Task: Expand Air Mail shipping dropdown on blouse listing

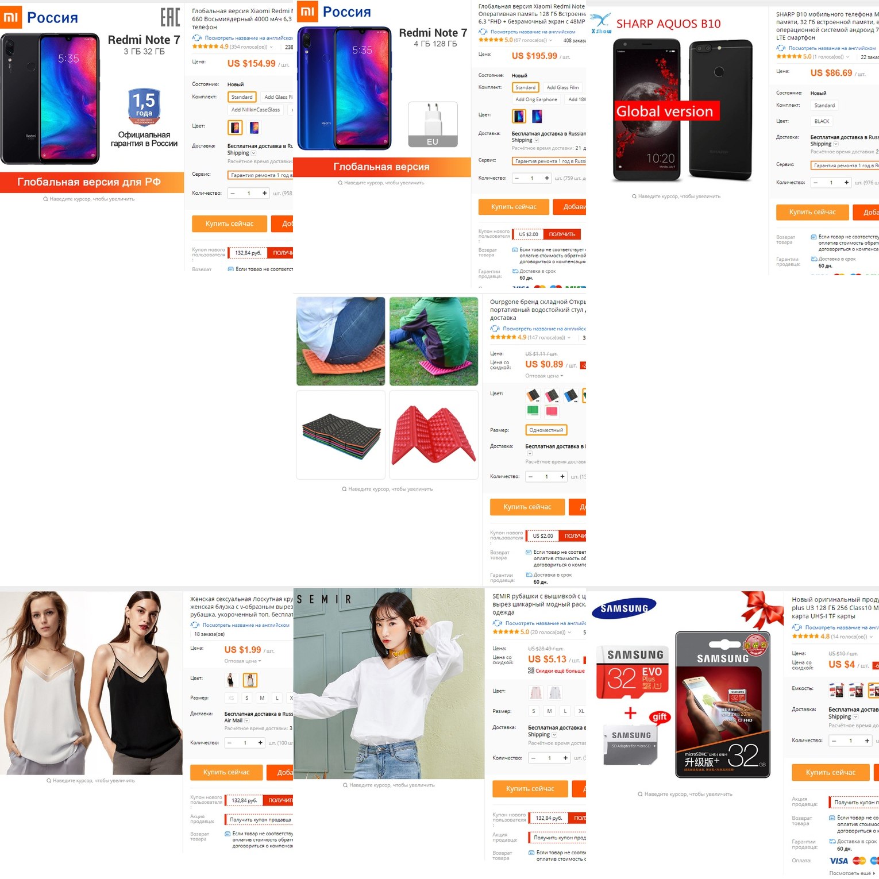Action: pos(247,720)
